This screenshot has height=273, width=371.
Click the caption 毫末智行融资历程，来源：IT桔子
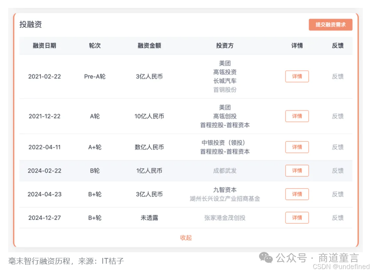tap(66, 261)
